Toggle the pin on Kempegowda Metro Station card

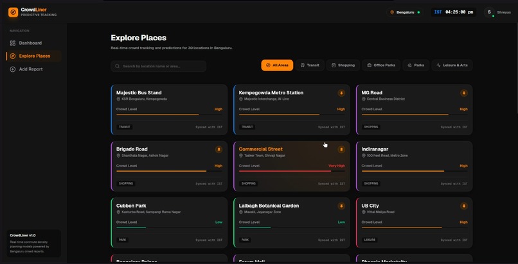click(341, 93)
